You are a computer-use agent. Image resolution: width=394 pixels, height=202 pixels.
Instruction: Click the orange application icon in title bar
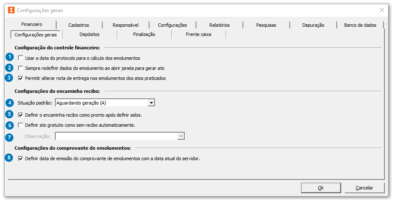[x=11, y=10]
